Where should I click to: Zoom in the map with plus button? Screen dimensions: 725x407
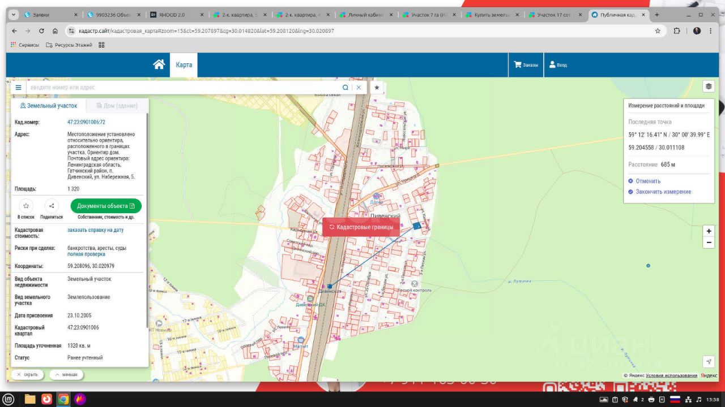tap(709, 231)
